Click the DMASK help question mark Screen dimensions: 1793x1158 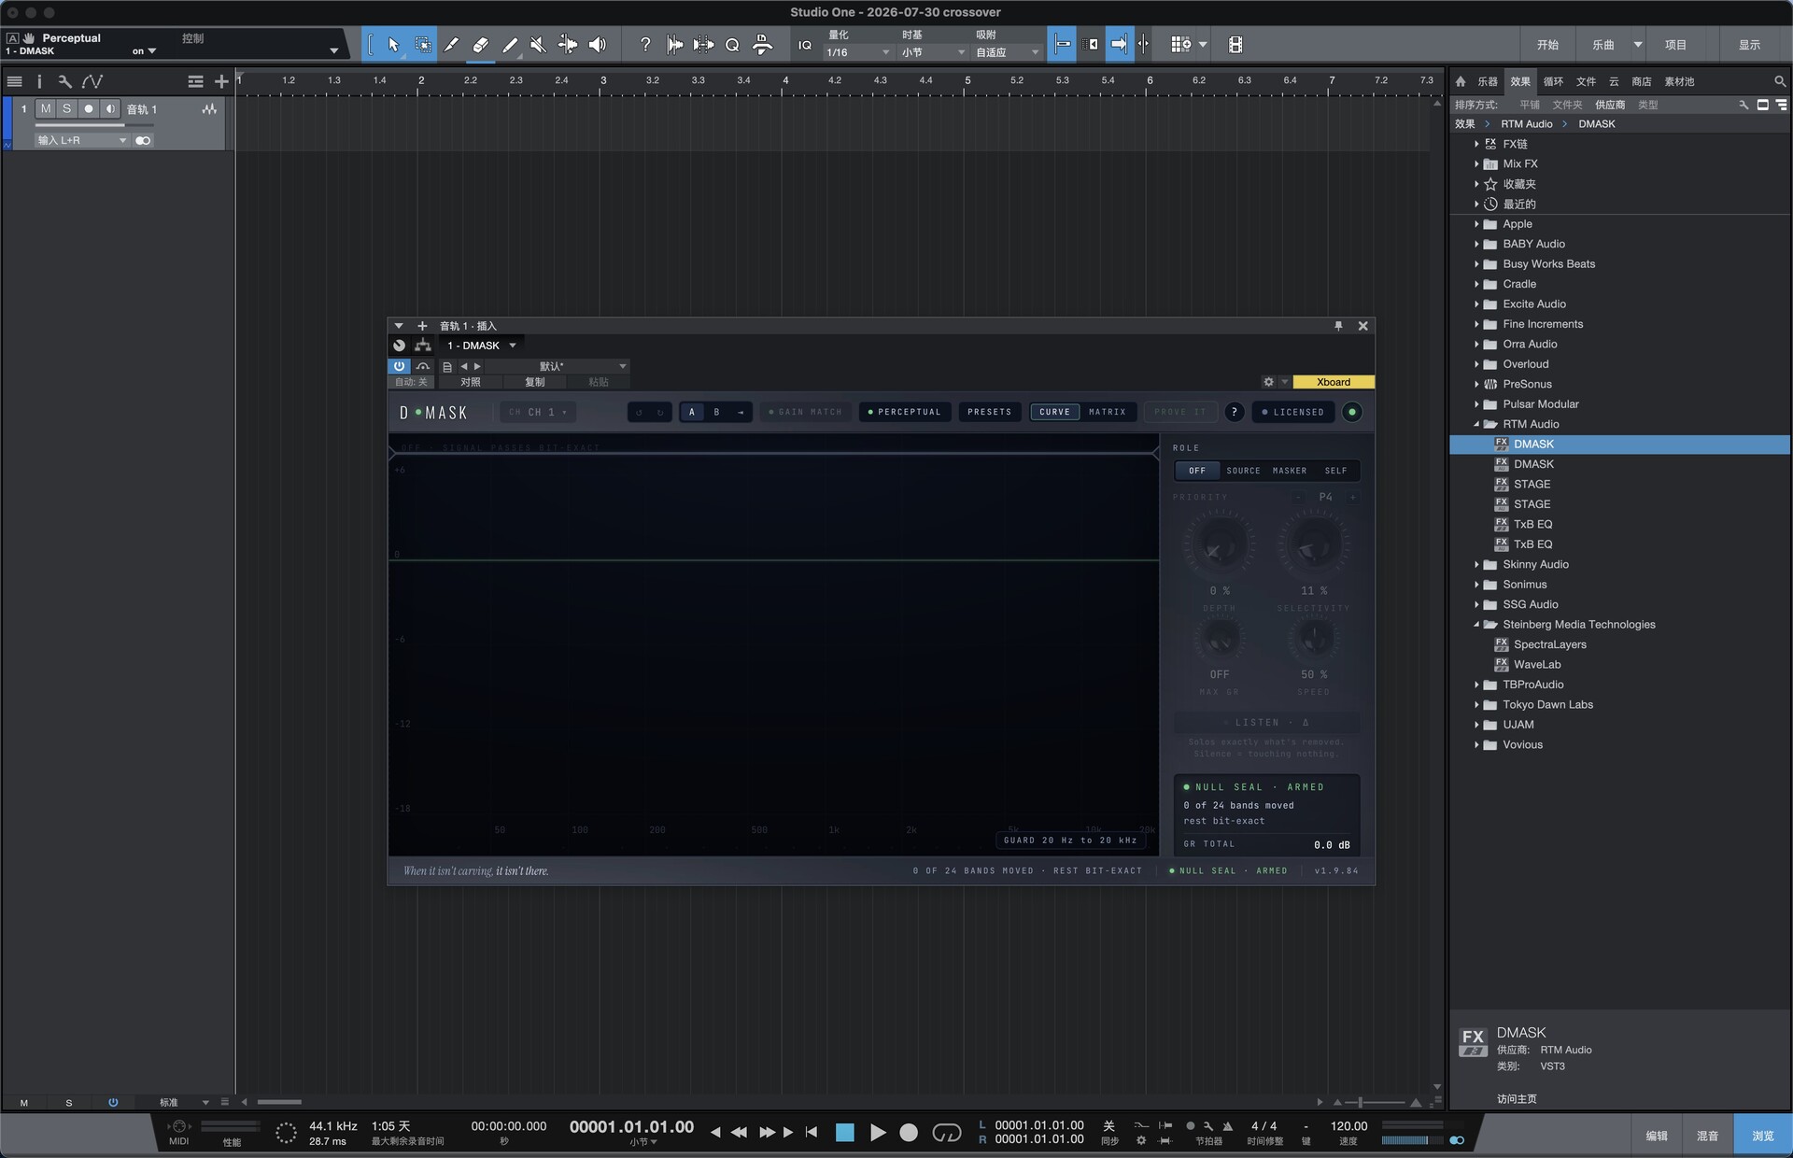pyautogui.click(x=1235, y=412)
